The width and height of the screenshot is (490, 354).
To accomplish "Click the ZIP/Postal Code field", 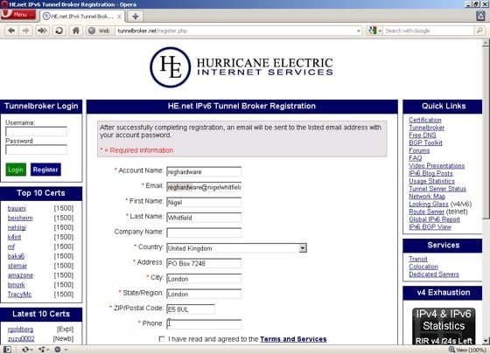I will 191,309.
